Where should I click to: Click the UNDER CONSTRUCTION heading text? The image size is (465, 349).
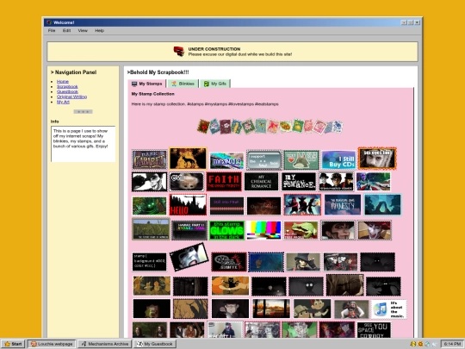[x=214, y=49]
